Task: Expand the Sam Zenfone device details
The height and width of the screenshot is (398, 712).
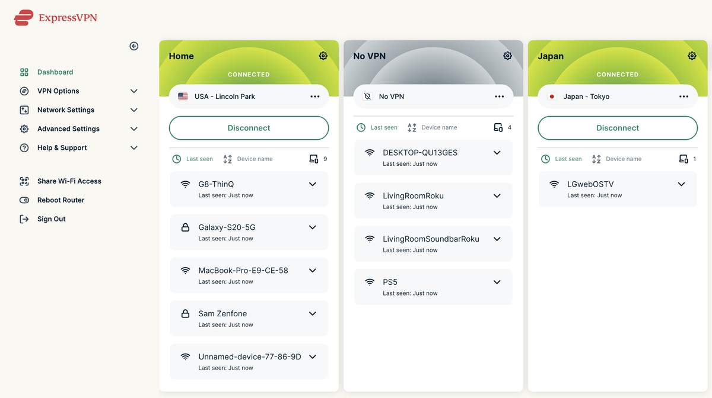Action: tap(313, 314)
